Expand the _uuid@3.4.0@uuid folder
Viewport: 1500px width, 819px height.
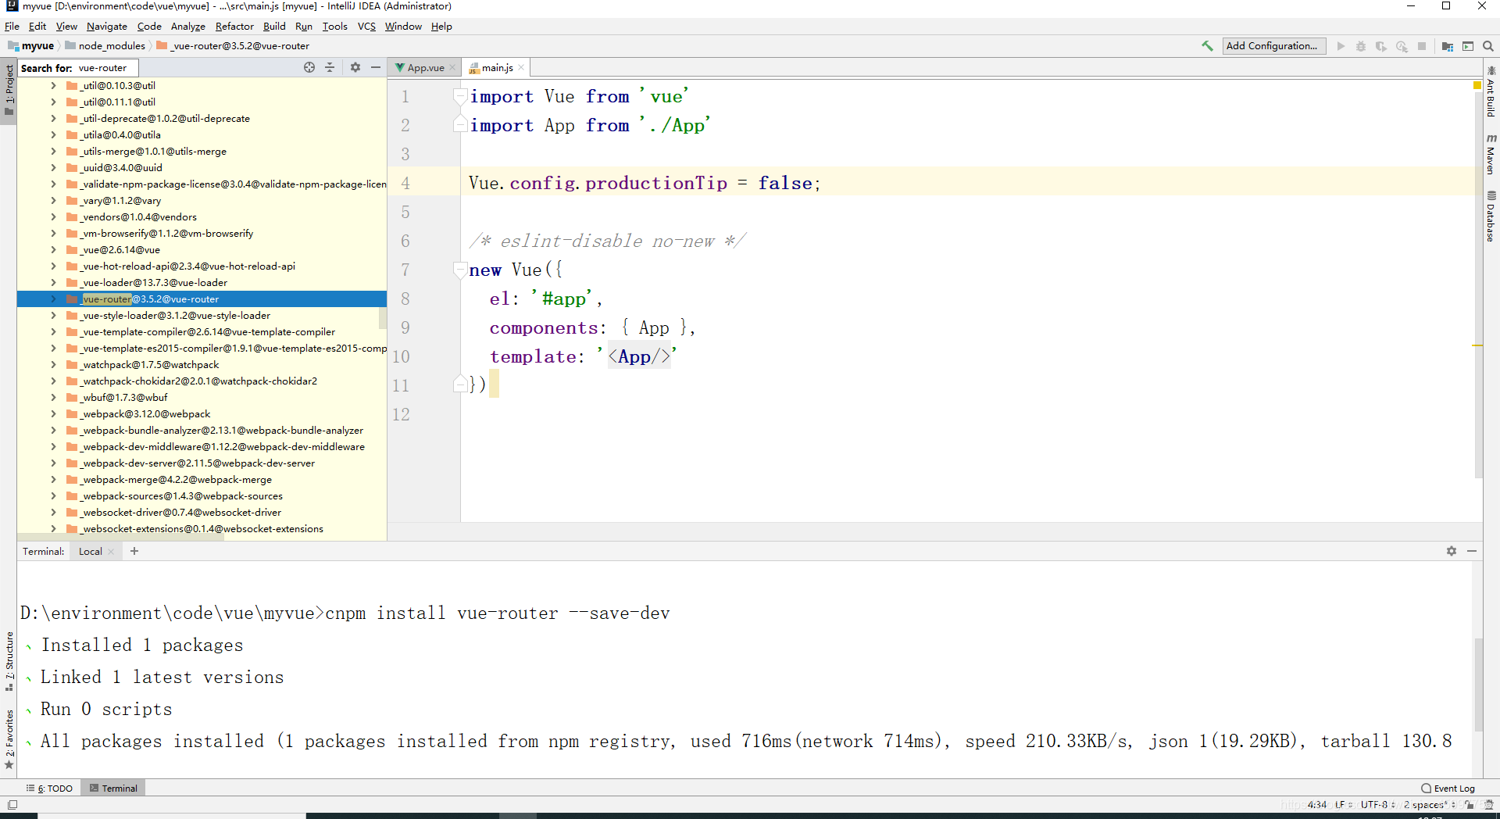(x=53, y=167)
